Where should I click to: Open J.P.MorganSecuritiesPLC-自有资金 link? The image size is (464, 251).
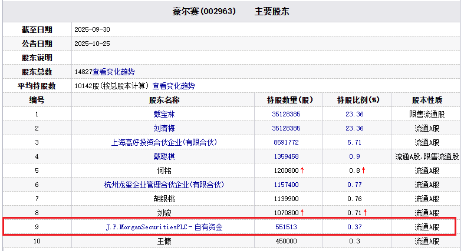tap(164, 227)
